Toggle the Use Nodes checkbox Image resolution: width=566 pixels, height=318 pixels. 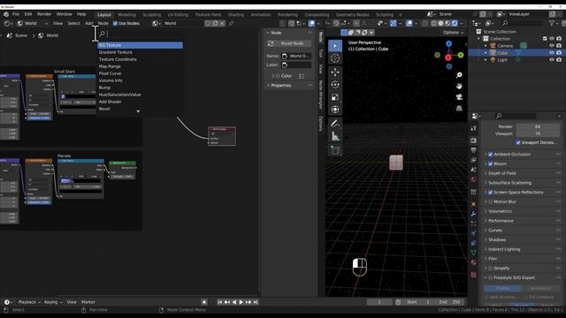click(115, 24)
